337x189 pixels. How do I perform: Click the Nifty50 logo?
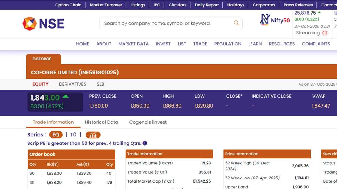pyautogui.click(x=275, y=20)
